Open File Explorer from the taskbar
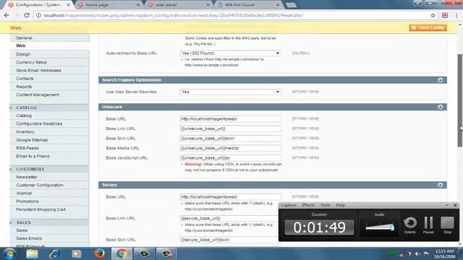The image size is (463, 260). [x=32, y=253]
